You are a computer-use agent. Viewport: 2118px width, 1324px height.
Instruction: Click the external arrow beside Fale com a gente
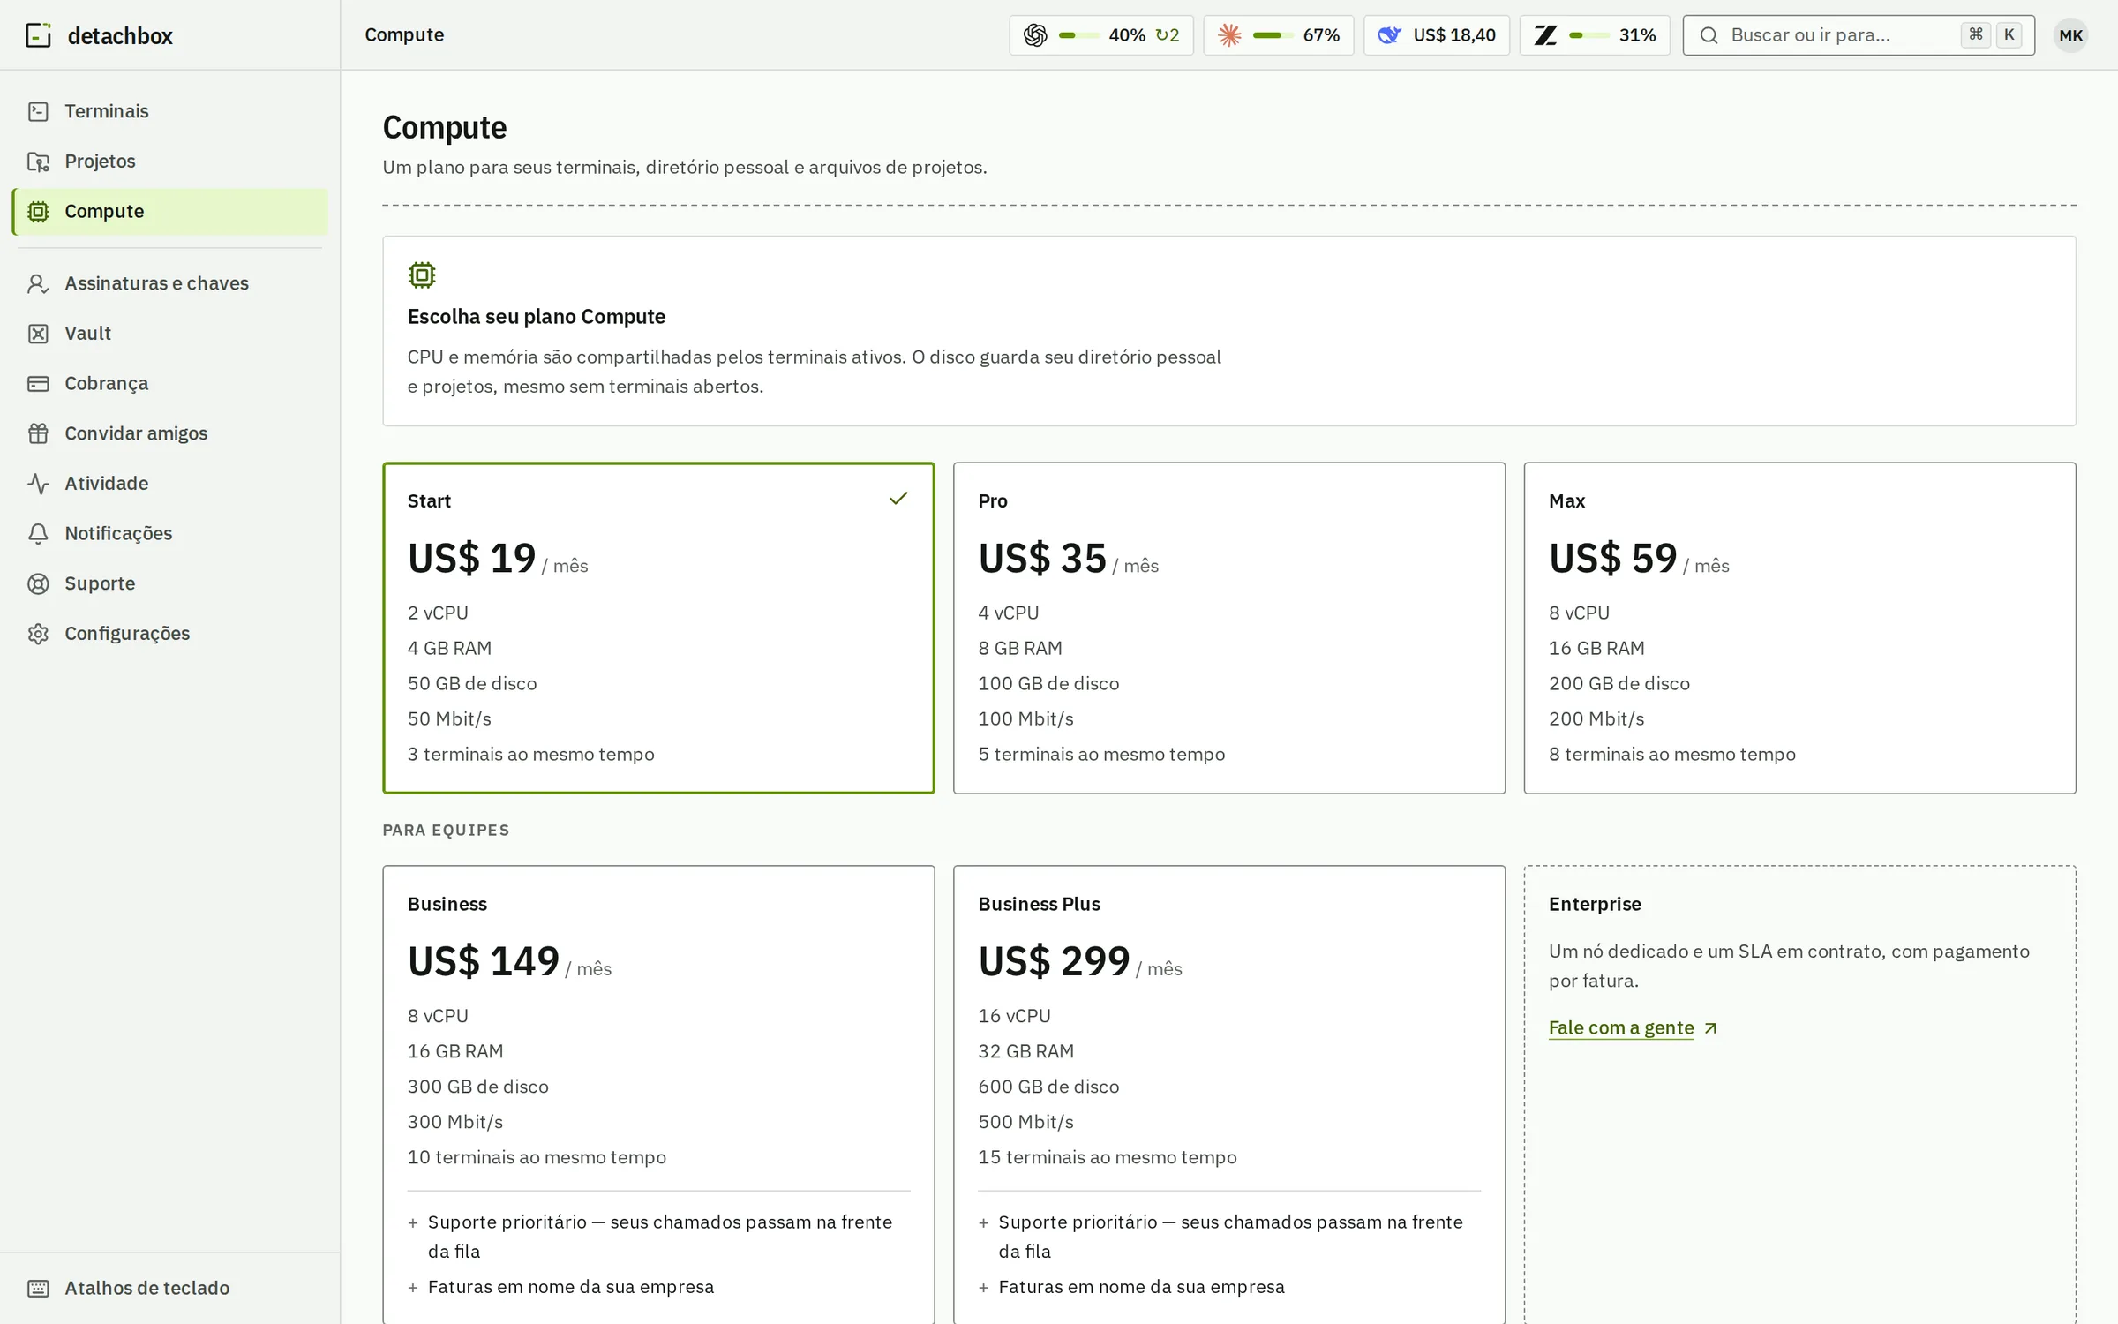click(1710, 1028)
